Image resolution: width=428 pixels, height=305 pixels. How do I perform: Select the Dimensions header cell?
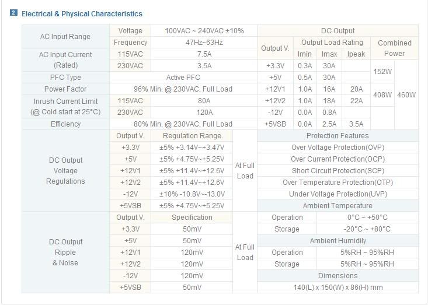[337, 276]
